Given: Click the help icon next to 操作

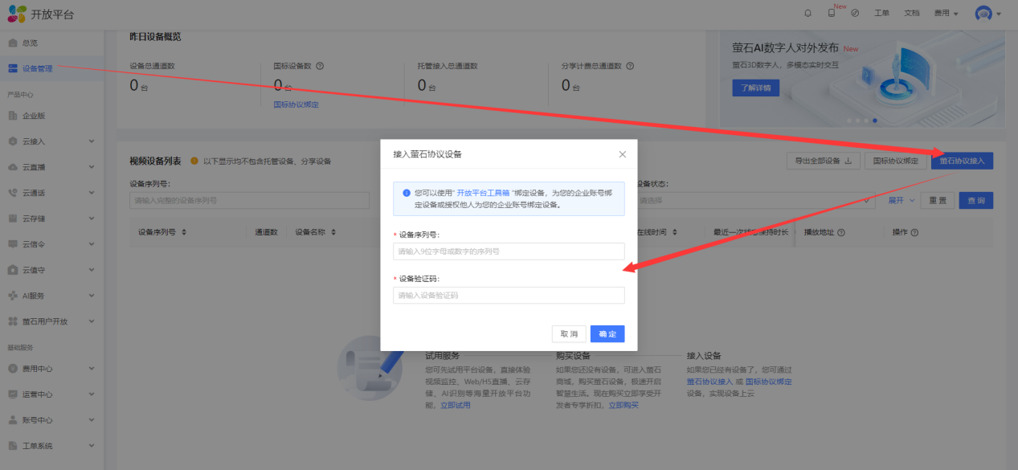Looking at the screenshot, I should 914,232.
